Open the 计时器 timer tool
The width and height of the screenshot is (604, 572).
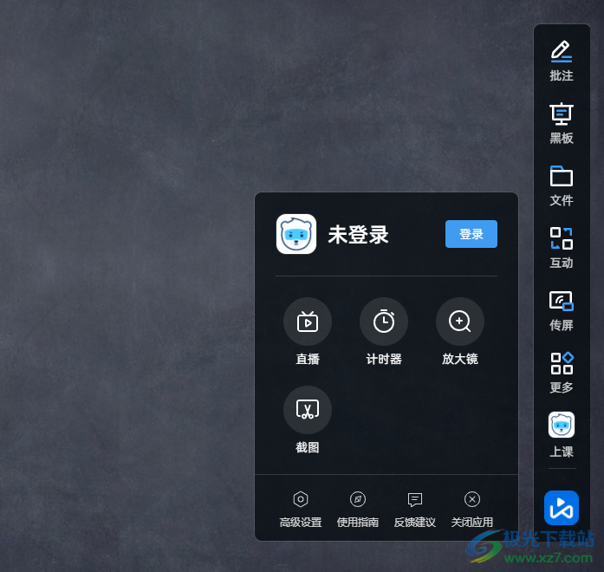[x=384, y=322]
